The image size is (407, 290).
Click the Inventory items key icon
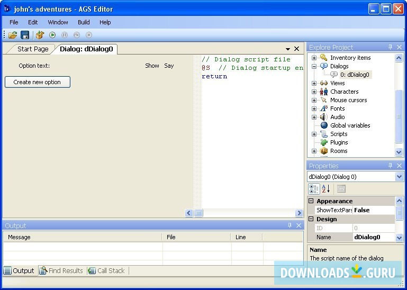(324, 57)
